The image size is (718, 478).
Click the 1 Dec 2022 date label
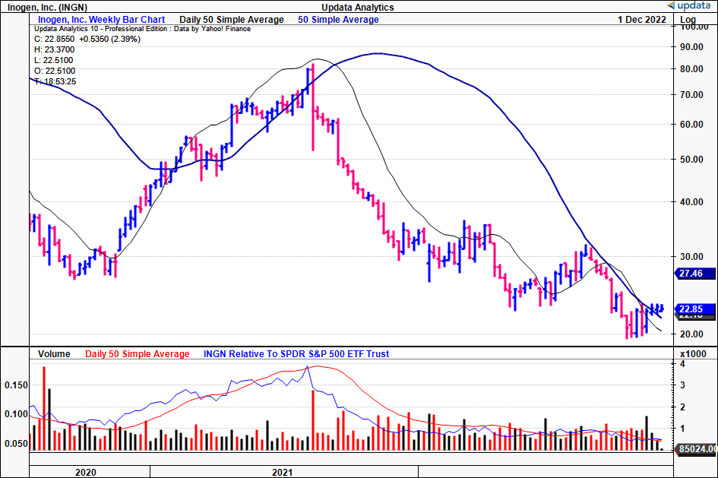coord(641,20)
